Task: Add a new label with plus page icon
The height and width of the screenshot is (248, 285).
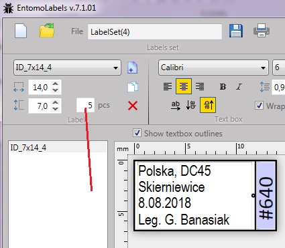Action: [x=133, y=68]
